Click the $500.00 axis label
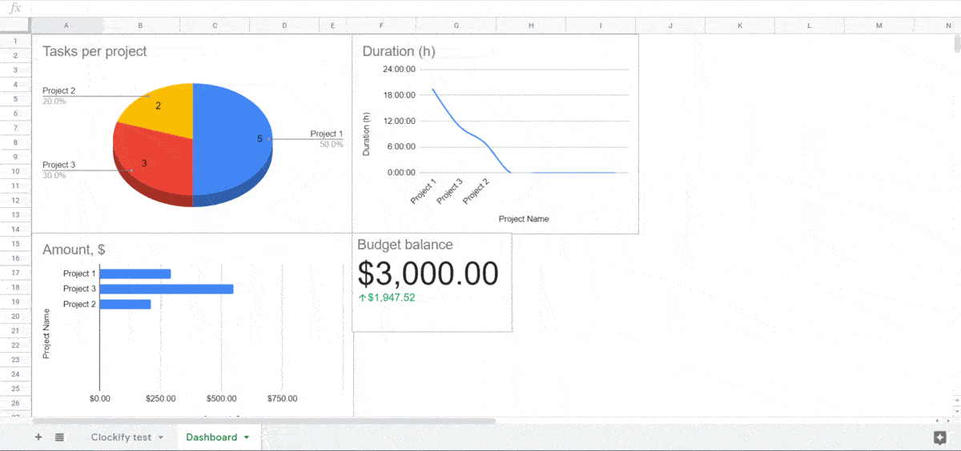Image resolution: width=961 pixels, height=451 pixels. pyautogui.click(x=221, y=398)
